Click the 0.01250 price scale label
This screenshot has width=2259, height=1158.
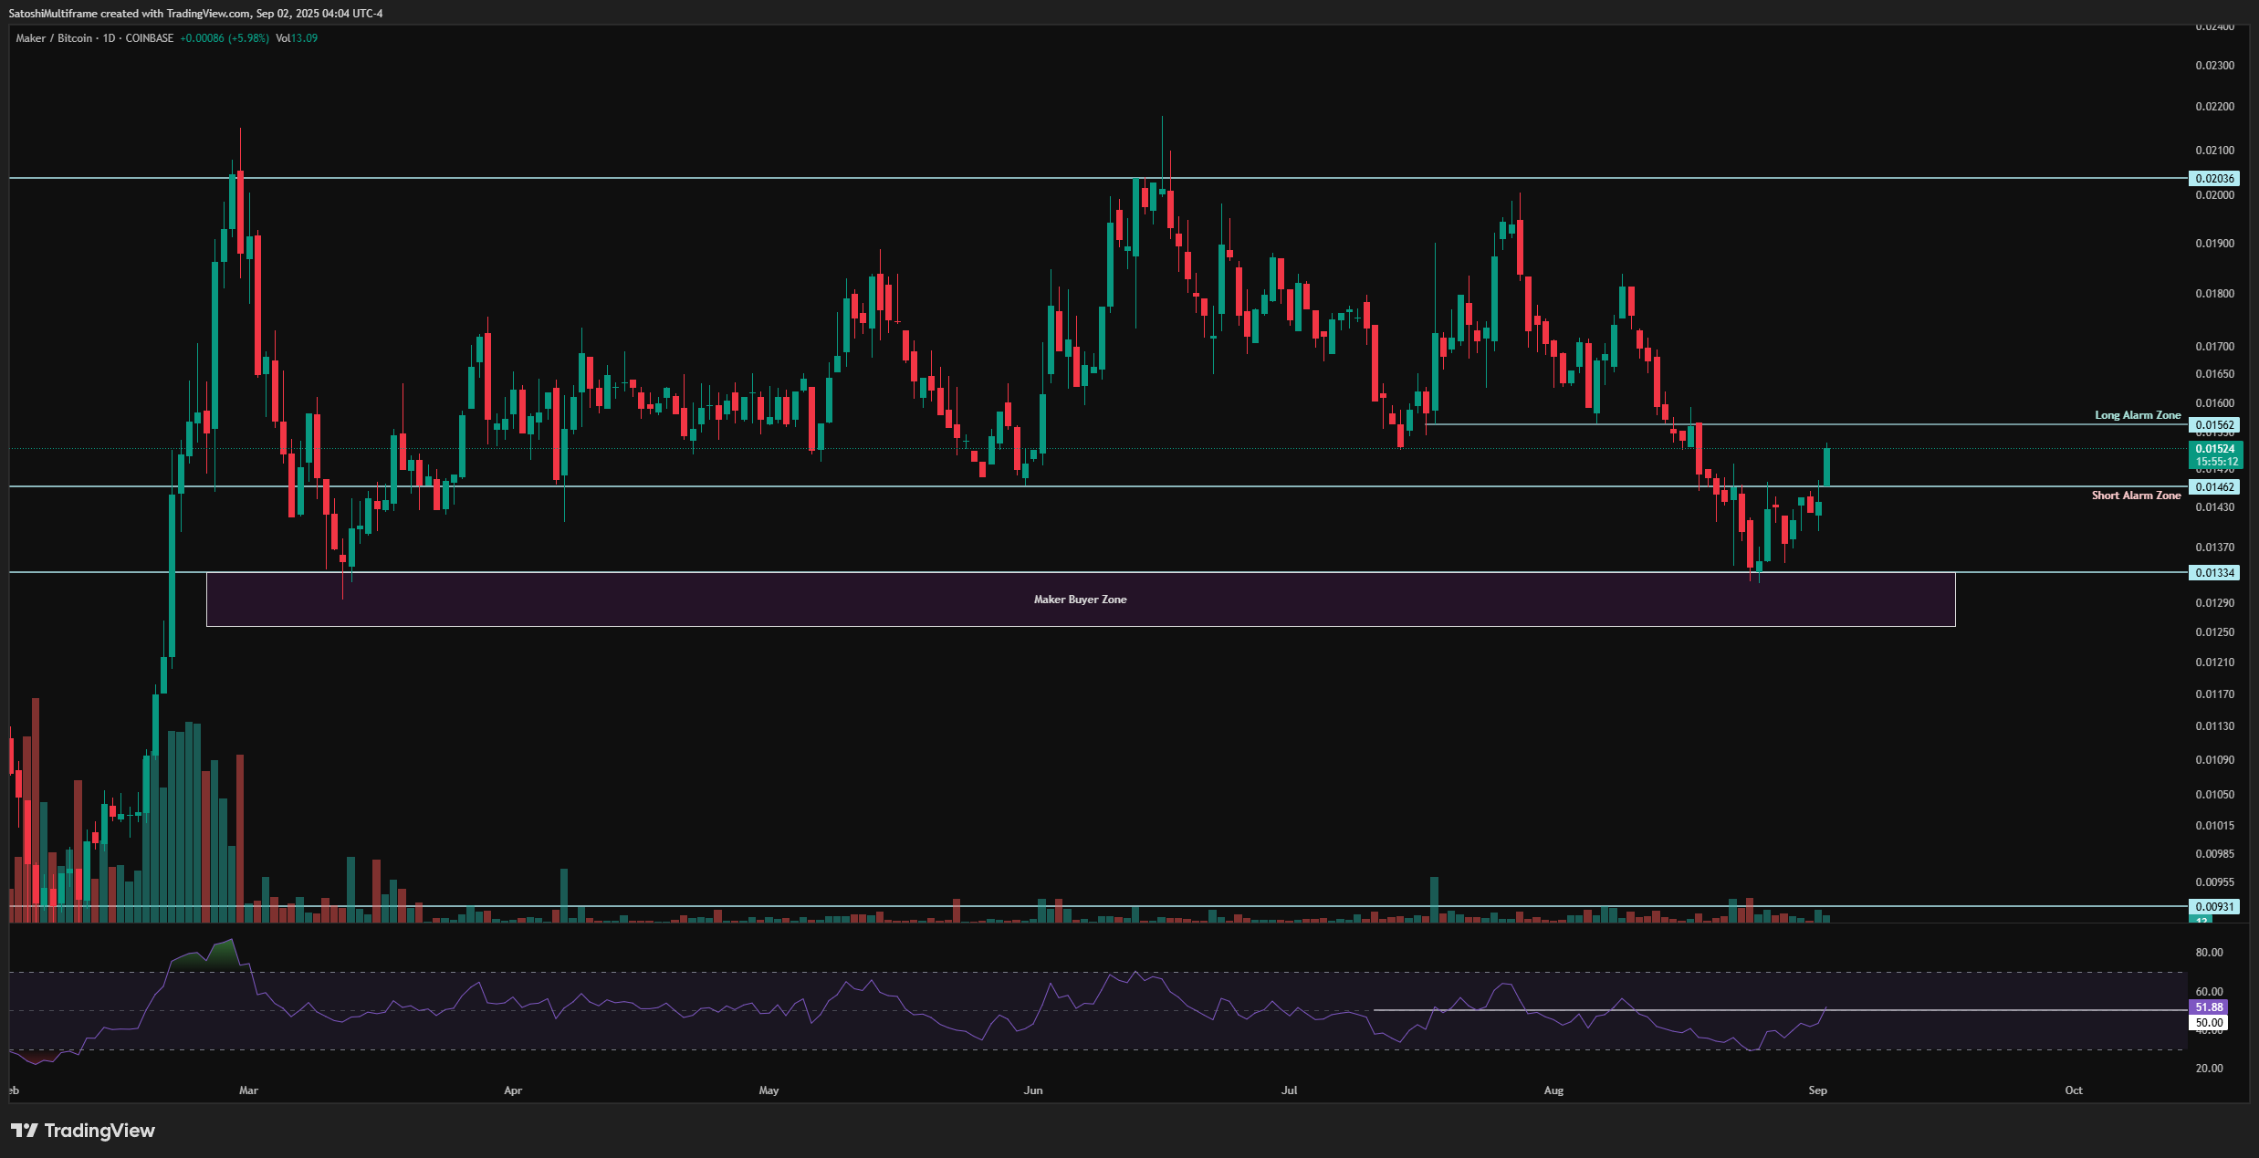(2215, 632)
